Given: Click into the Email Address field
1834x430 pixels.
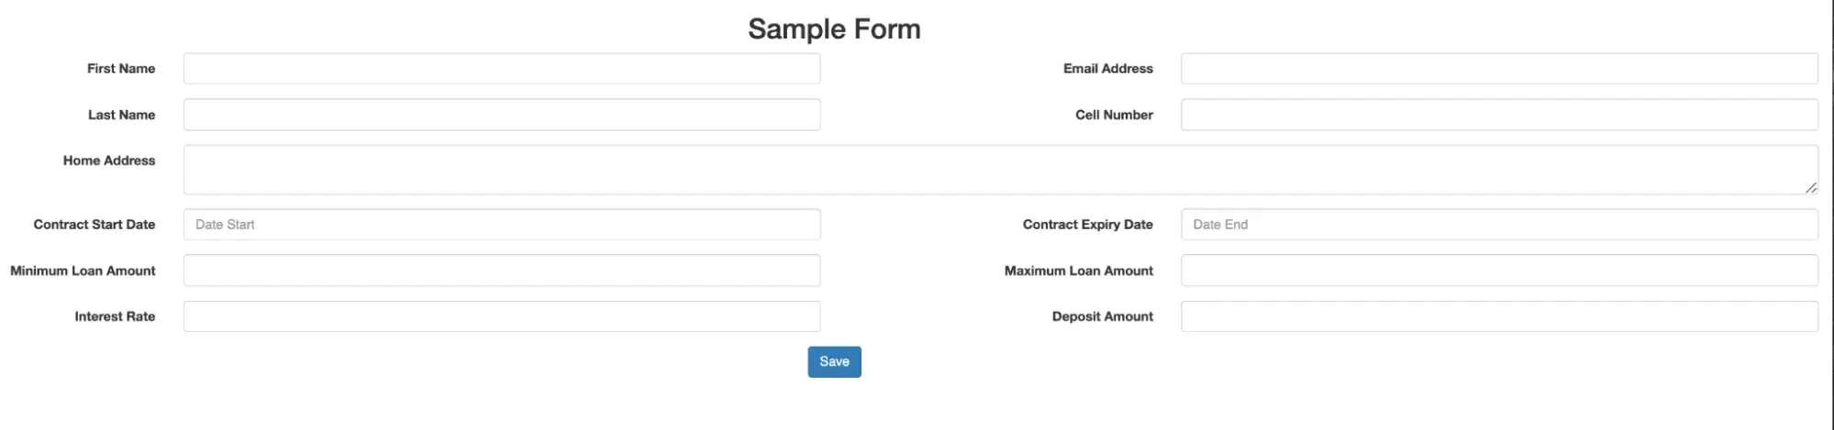Looking at the screenshot, I should 1498,69.
